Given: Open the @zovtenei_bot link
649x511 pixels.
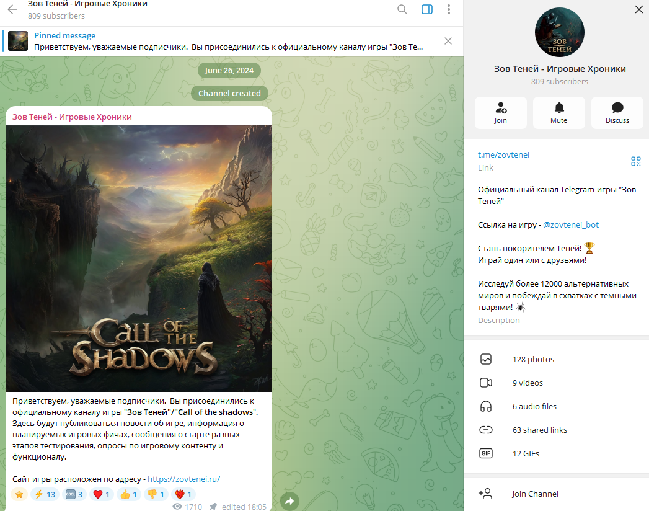Looking at the screenshot, I should point(571,224).
